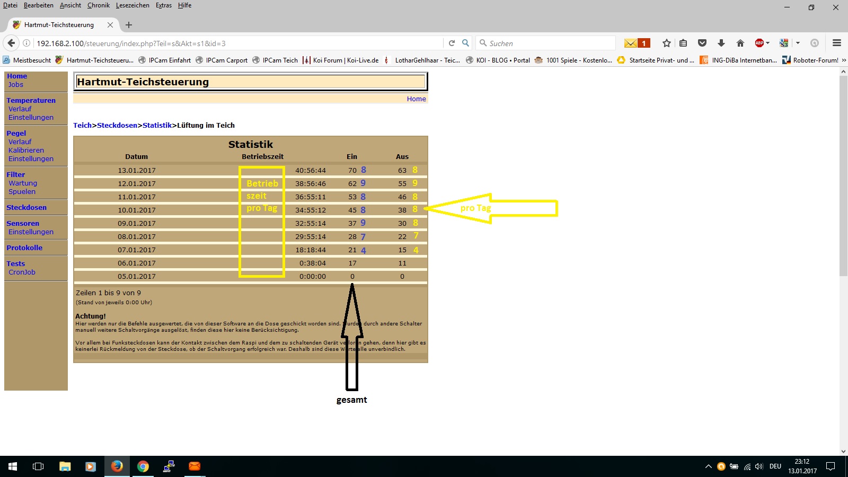The width and height of the screenshot is (848, 477).
Task: Open the Chronik menu
Action: (98, 5)
